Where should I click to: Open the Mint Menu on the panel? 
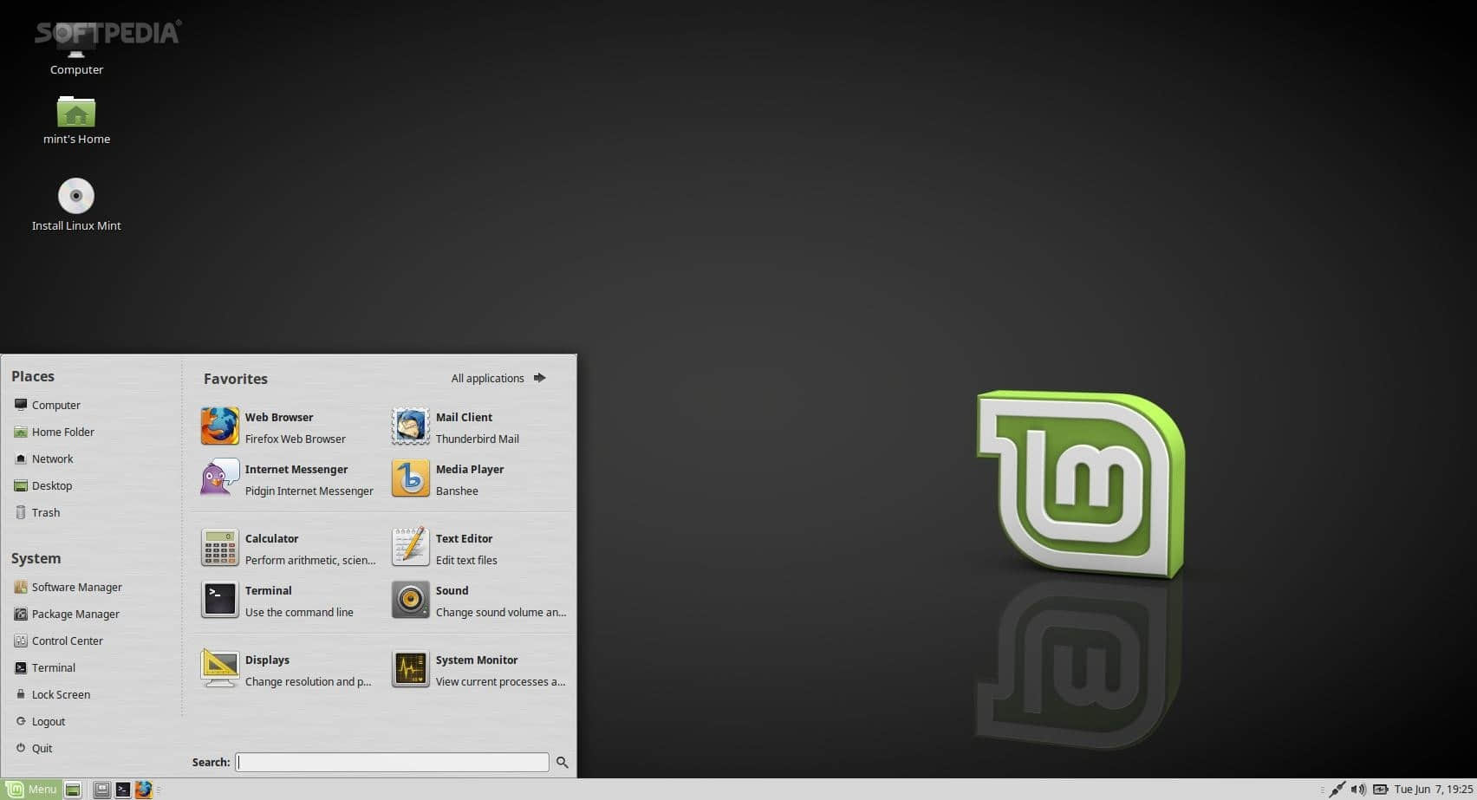pyautogui.click(x=32, y=789)
